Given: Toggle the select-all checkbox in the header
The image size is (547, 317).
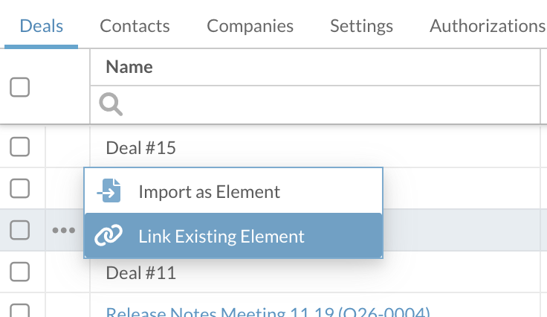Looking at the screenshot, I should (19, 87).
